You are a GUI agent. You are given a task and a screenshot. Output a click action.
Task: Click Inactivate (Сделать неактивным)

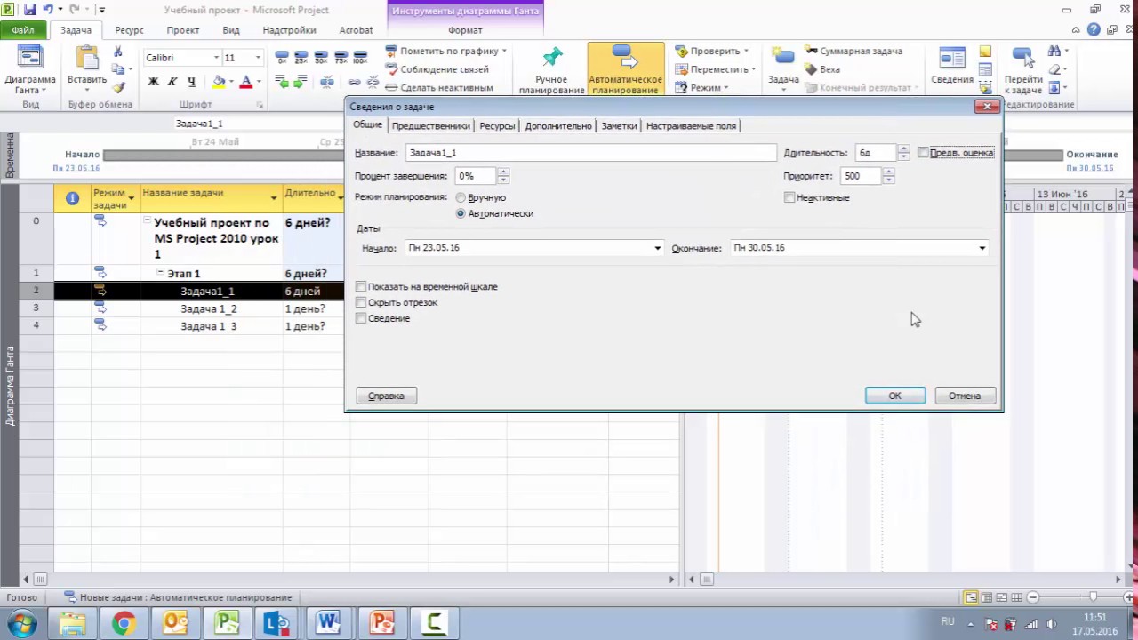pos(439,88)
